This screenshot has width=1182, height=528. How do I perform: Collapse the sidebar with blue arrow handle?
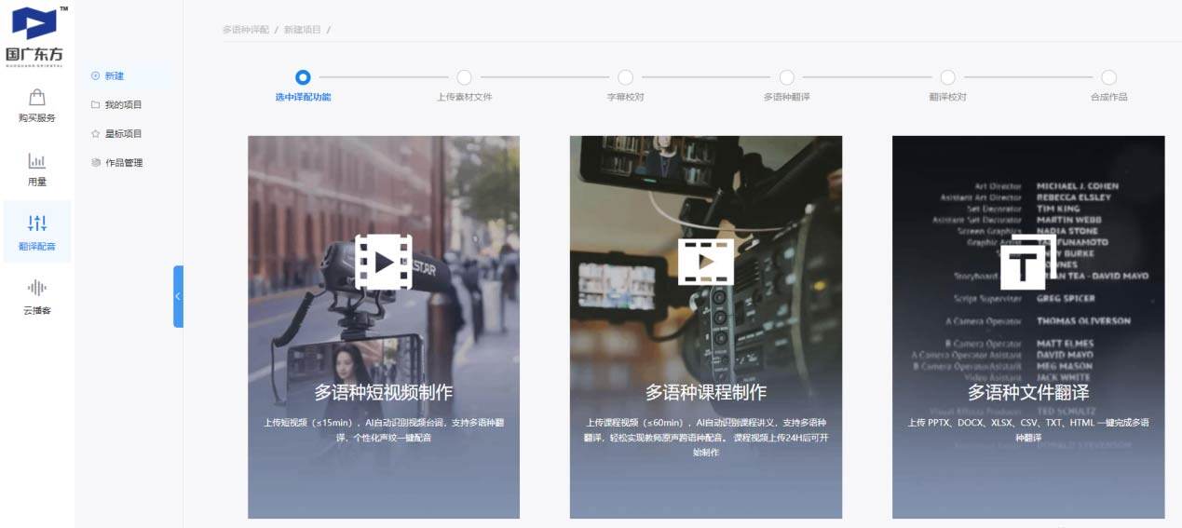coord(178,296)
